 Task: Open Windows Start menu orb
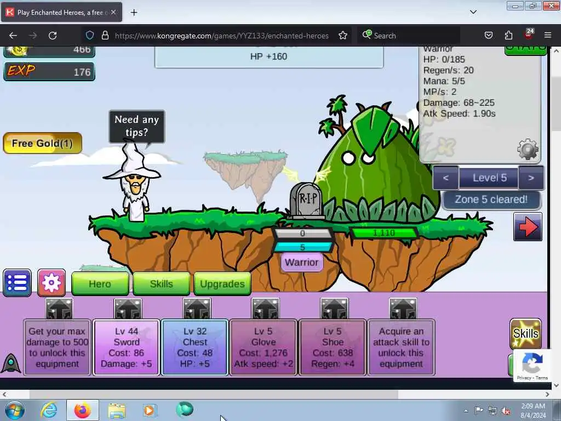point(15,411)
